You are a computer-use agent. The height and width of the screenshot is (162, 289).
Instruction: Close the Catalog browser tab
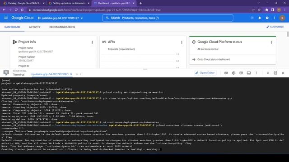tap(43, 3)
